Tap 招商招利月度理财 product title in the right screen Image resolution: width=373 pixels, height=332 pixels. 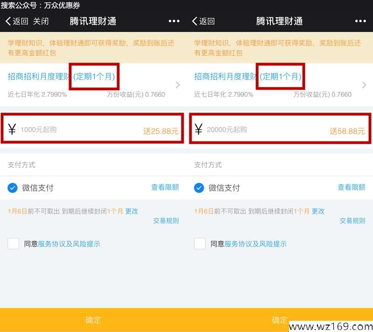(x=225, y=77)
